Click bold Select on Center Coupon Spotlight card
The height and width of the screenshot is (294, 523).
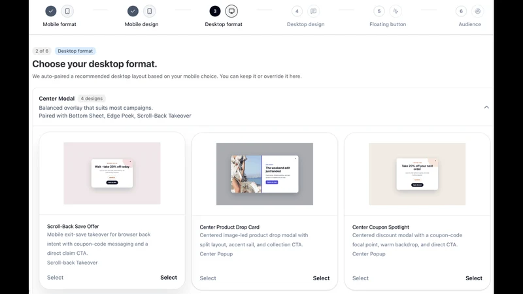click(x=474, y=278)
